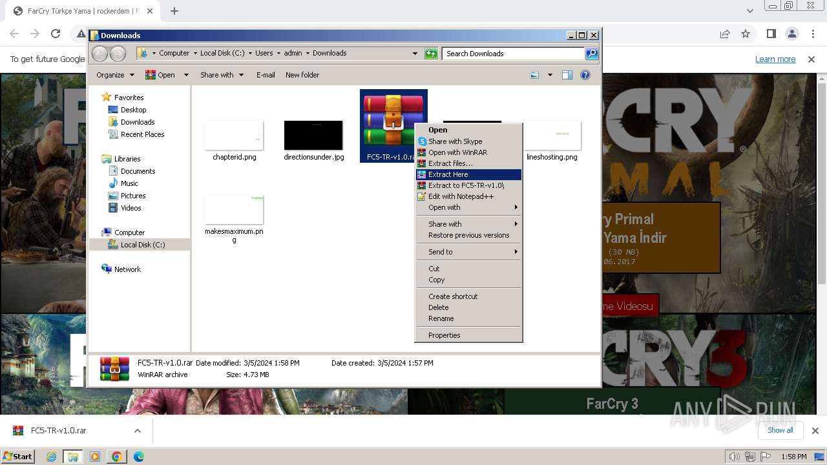Open Music library
The height and width of the screenshot is (465, 827).
(129, 183)
